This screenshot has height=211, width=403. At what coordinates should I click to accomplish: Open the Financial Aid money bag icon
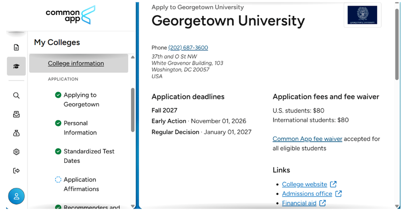pyautogui.click(x=16, y=133)
